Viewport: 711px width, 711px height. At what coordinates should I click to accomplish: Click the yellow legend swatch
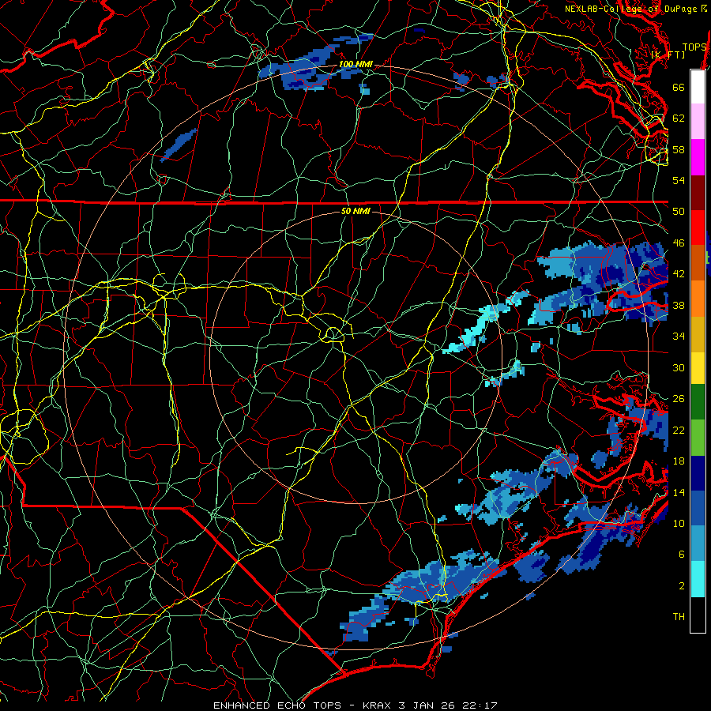click(x=698, y=367)
